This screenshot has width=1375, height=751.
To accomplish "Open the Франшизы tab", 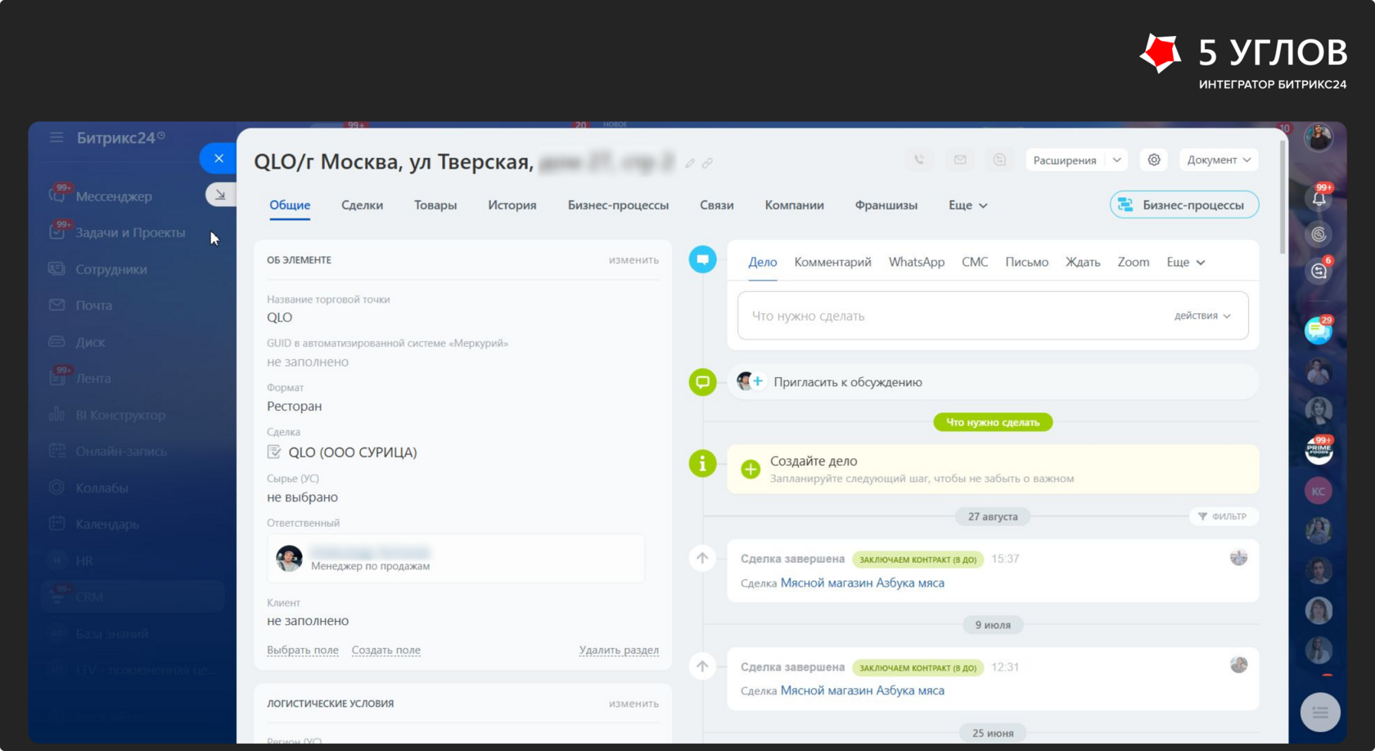I will click(886, 205).
